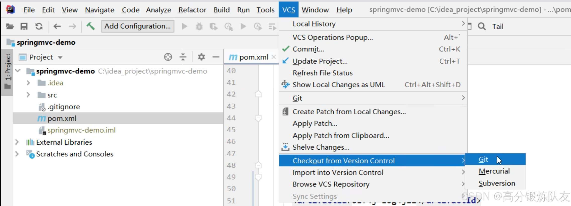Click the Tail toolbar button

click(x=498, y=26)
